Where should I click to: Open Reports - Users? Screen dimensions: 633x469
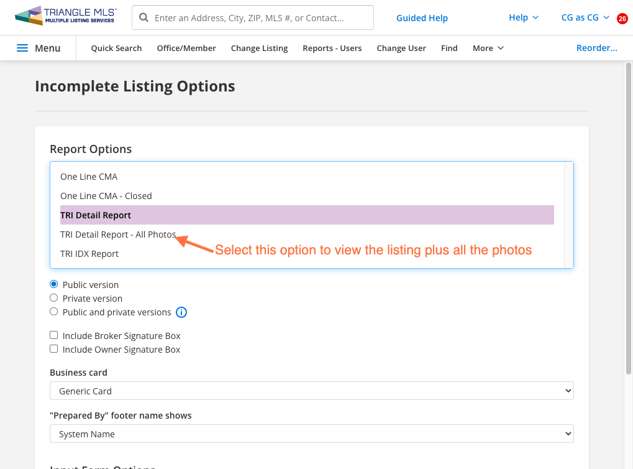click(x=332, y=48)
